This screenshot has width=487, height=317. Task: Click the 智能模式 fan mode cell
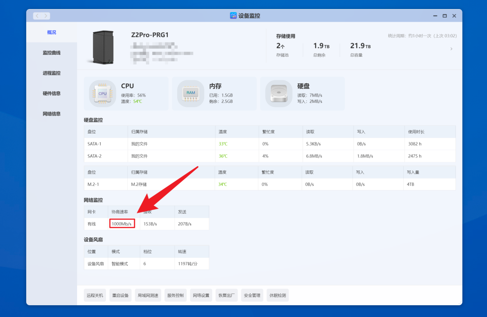[x=124, y=264]
